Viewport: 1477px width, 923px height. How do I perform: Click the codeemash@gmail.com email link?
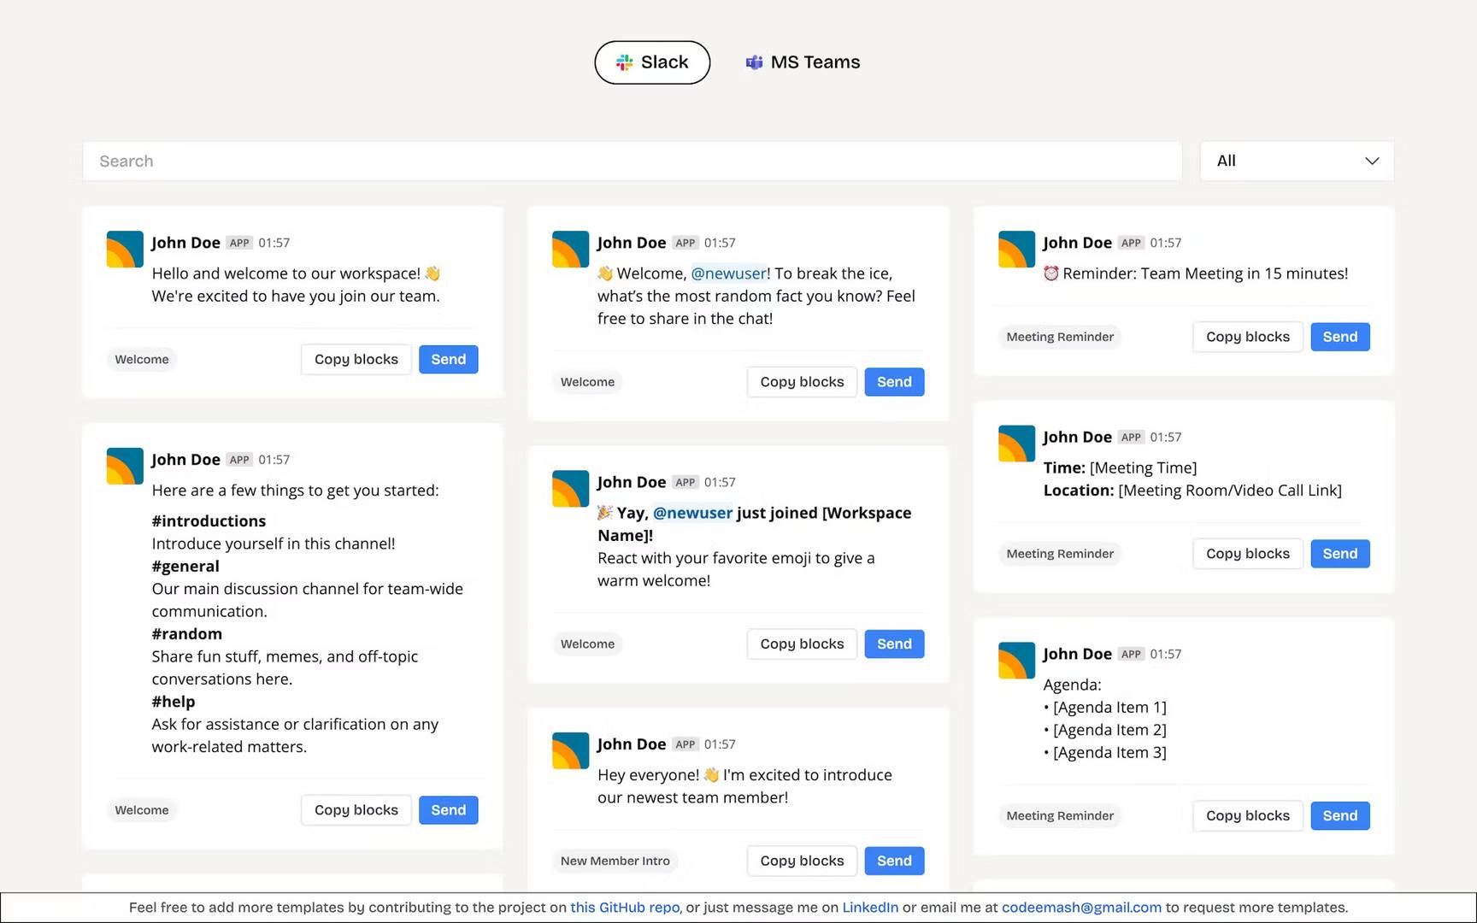coord(1081,908)
